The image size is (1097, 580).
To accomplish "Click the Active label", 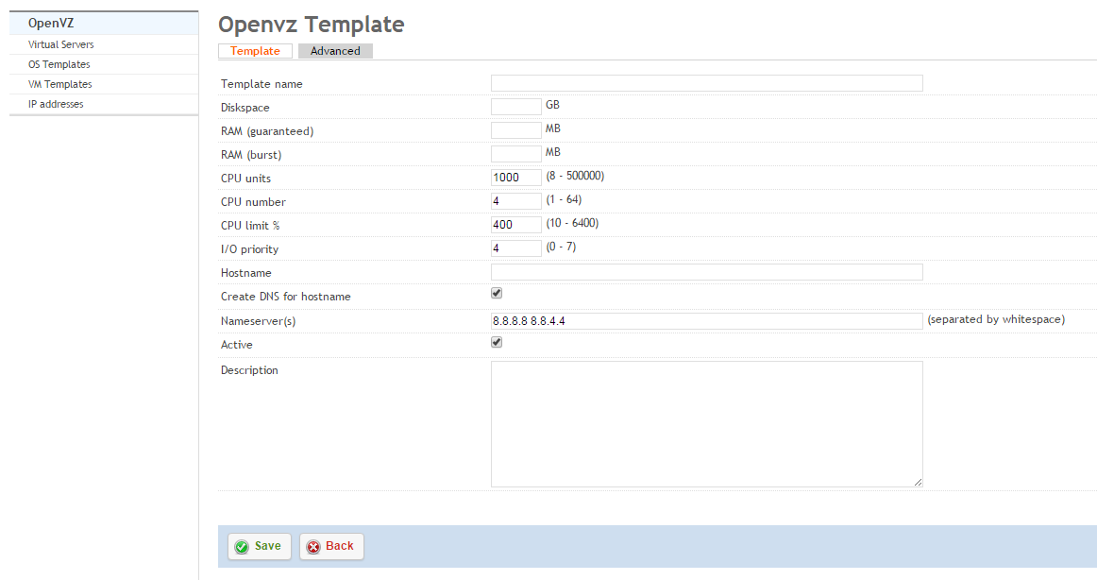I will [236, 345].
